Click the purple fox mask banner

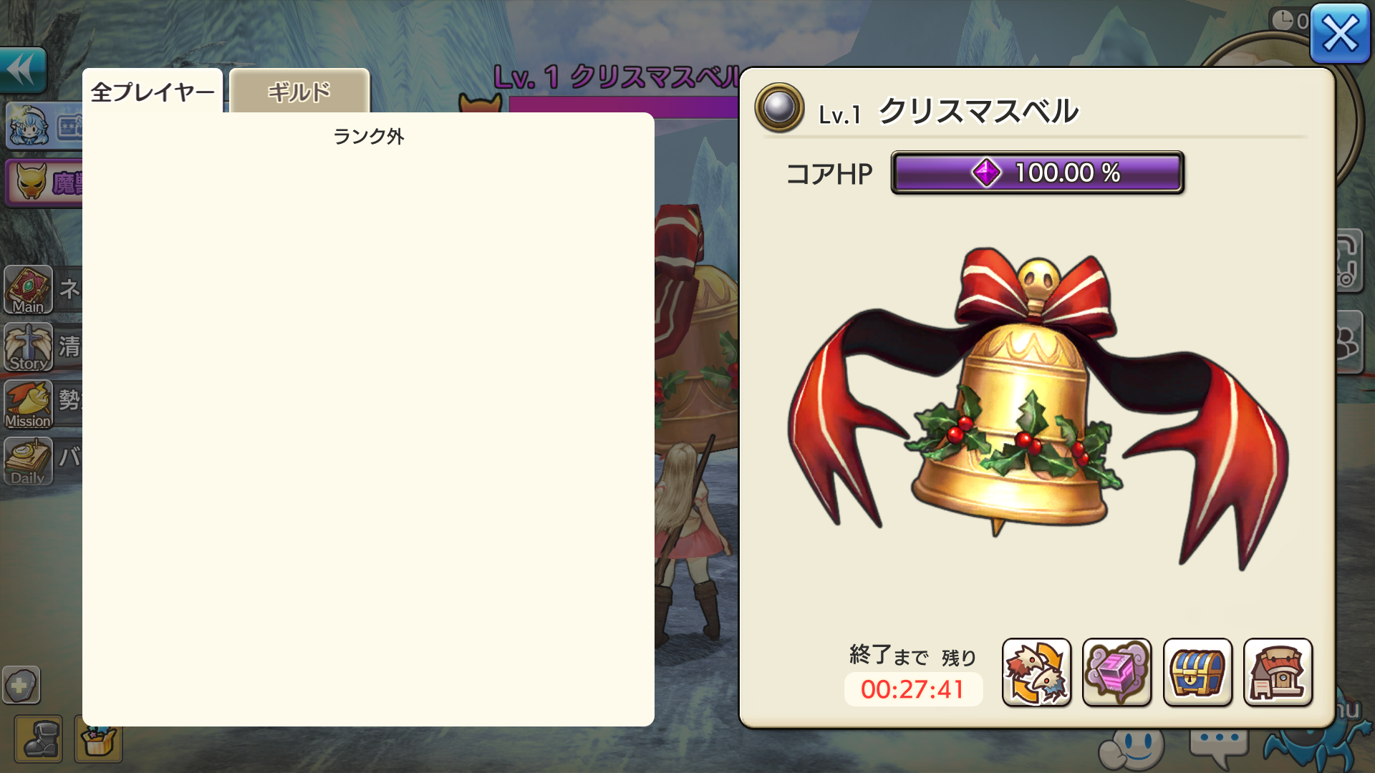(44, 183)
